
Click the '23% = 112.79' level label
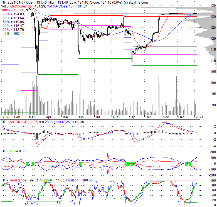(x=13, y=29)
